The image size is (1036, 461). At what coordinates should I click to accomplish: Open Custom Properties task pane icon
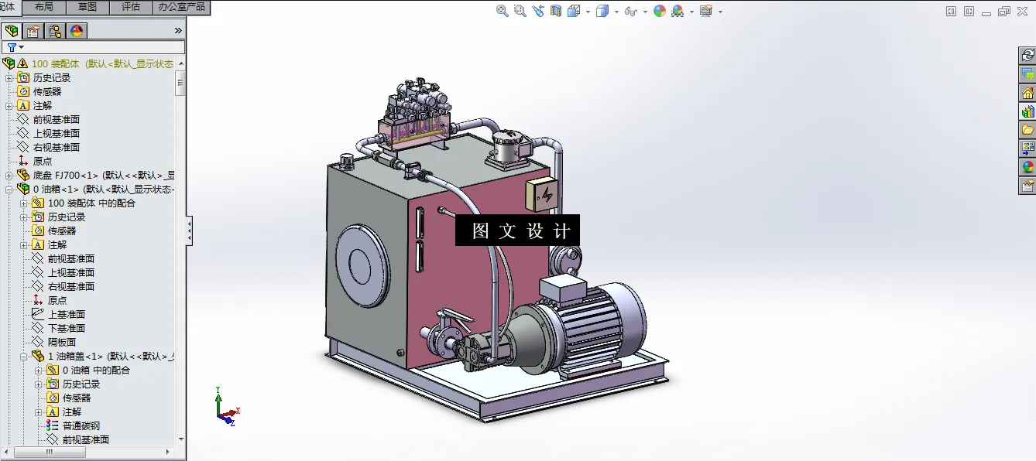(1027, 185)
